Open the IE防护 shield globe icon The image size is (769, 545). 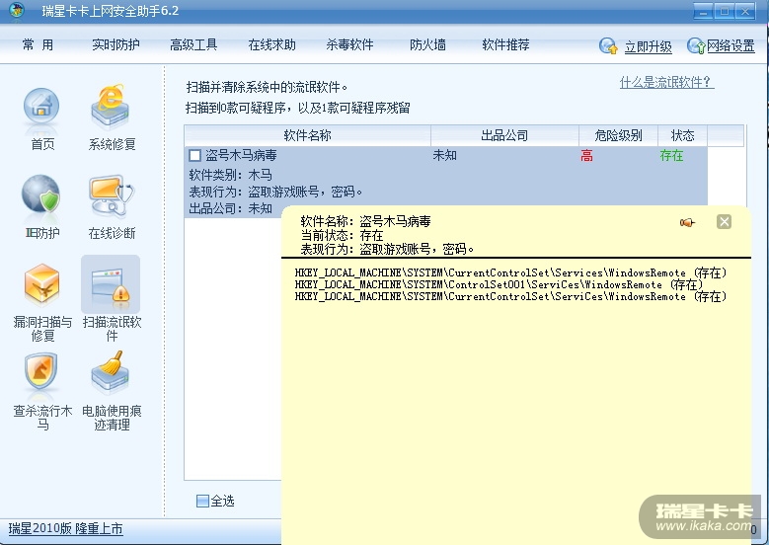(41, 195)
